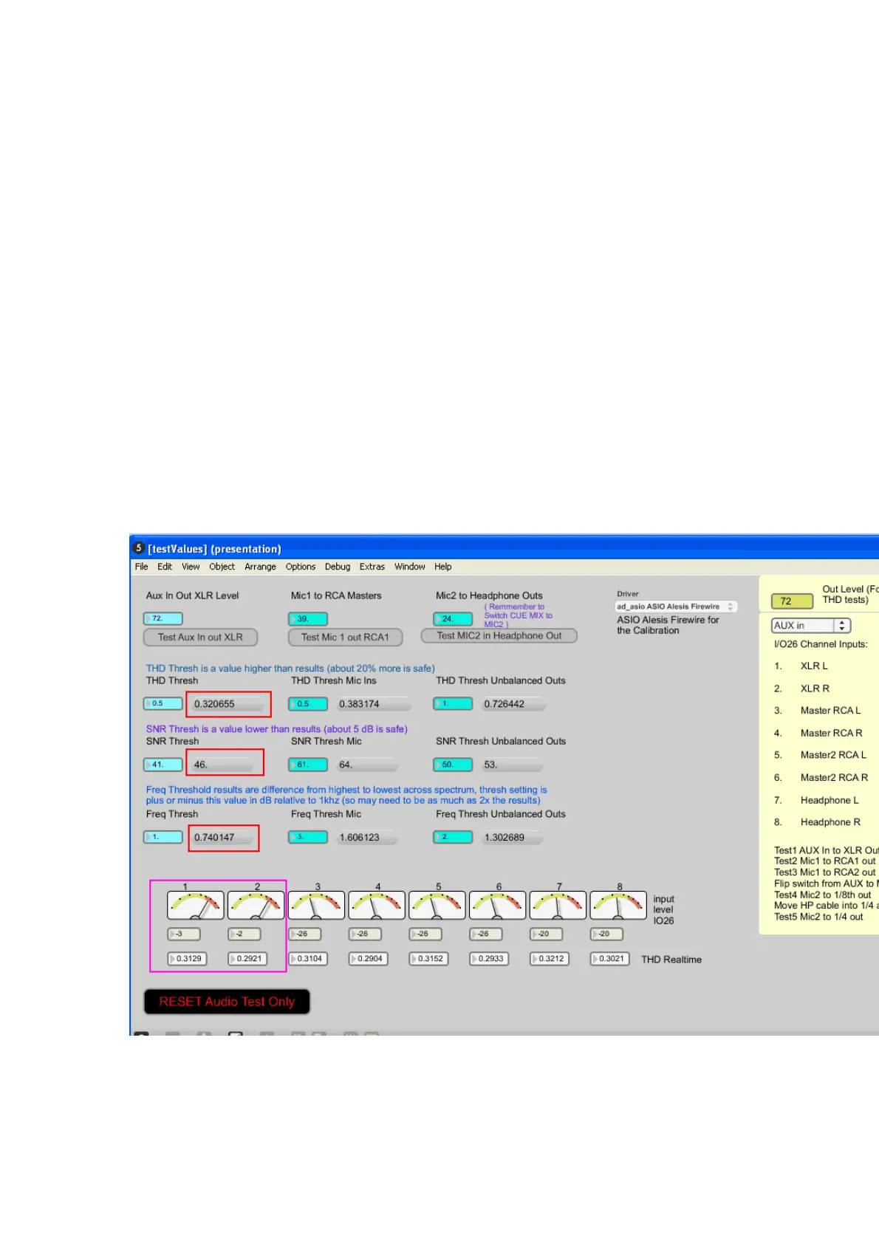Image resolution: width=879 pixels, height=1244 pixels.
Task: Select THD Realtime box showing 0.3021
Action: point(610,959)
